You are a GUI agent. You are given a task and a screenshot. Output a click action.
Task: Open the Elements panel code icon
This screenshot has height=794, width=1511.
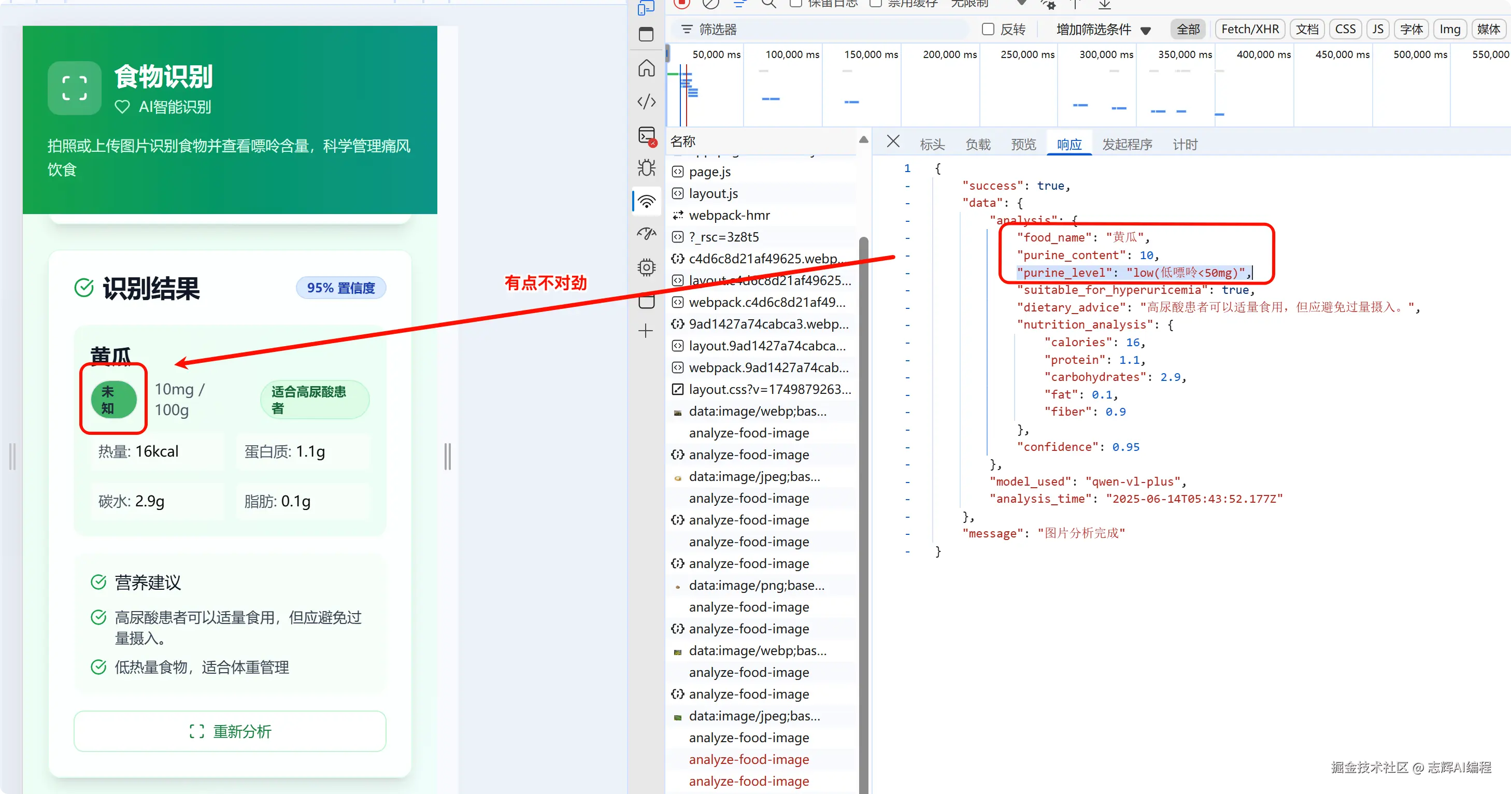click(x=646, y=102)
